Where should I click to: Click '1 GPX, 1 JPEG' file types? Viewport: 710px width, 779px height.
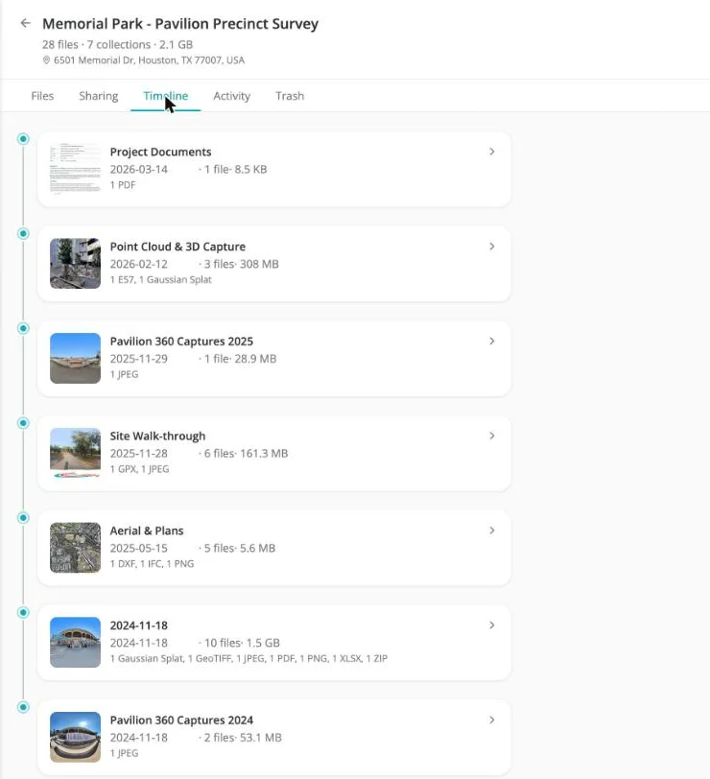coord(140,469)
